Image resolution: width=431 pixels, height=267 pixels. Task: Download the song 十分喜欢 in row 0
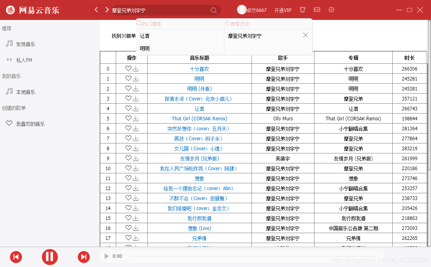pyautogui.click(x=136, y=69)
